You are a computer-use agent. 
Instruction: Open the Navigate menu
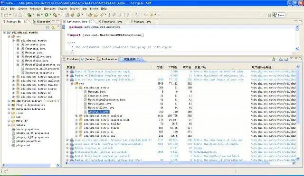tap(50, 9)
